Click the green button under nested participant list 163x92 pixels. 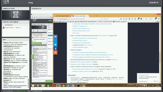(37, 43)
